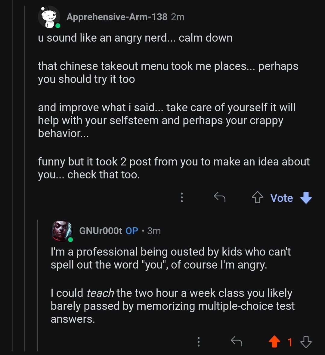The width and height of the screenshot is (325, 355).
Task: Reply to GNUr000t's comment
Action: [237, 342]
